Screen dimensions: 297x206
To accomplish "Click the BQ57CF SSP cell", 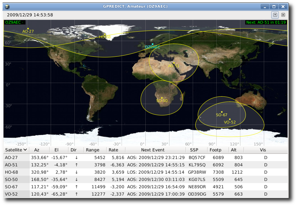I will (197, 158).
